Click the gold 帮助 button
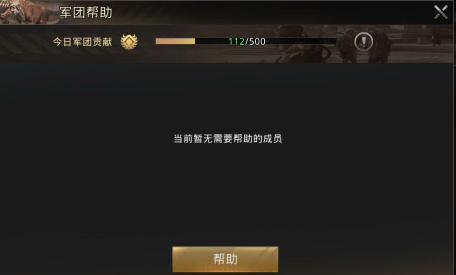The width and height of the screenshot is (456, 275). coord(225,259)
